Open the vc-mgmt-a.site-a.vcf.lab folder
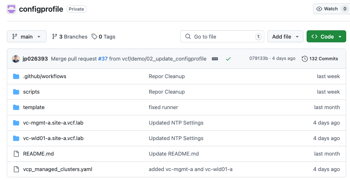The image size is (350, 180). 53,123
